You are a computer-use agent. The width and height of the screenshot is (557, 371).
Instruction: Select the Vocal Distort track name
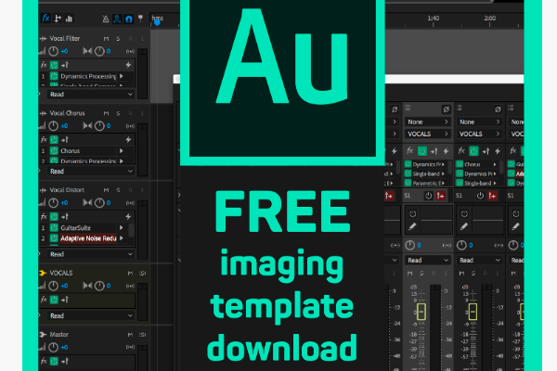tap(67, 190)
